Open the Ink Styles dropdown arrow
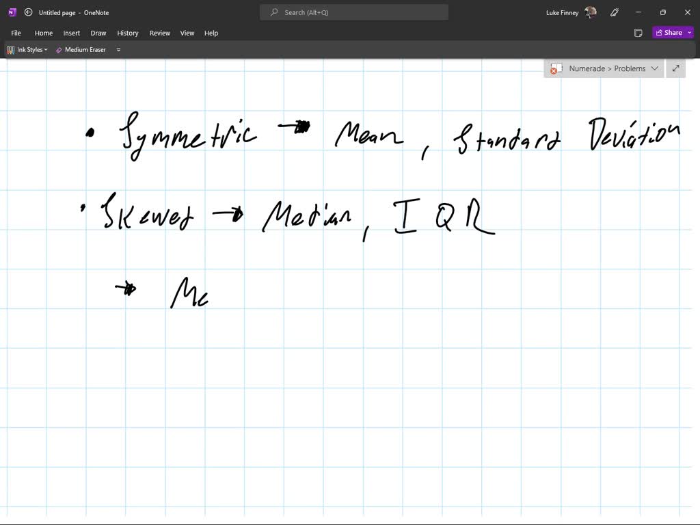The width and height of the screenshot is (700, 525). [x=46, y=49]
